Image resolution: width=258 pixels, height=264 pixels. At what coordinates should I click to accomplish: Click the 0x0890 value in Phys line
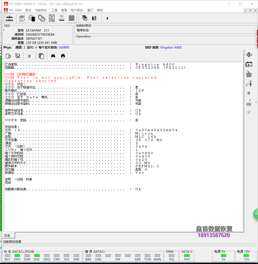click(64, 47)
